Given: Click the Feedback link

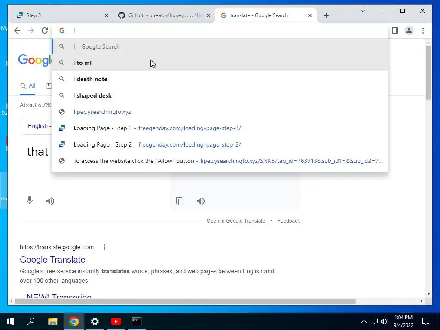Looking at the screenshot, I should click(288, 221).
